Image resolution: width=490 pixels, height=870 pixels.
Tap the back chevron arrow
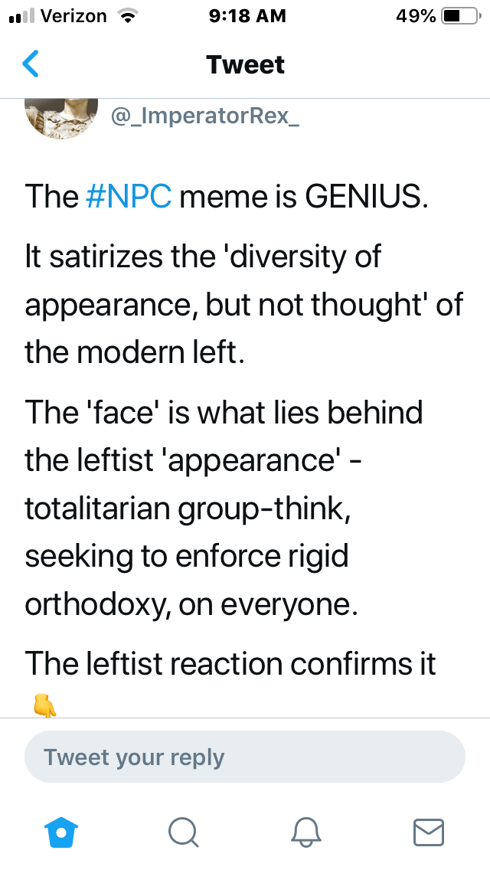point(31,64)
